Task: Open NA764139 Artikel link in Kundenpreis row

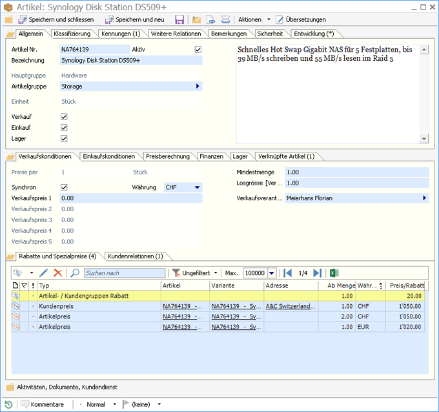Action: tap(182, 306)
